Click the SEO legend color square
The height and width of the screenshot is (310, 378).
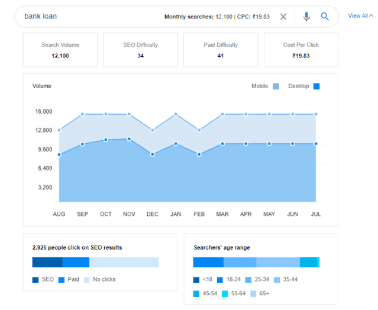pos(35,280)
